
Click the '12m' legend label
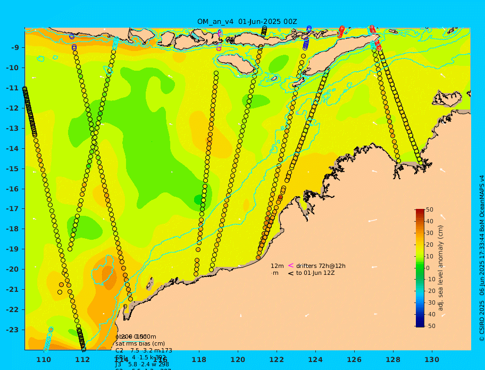point(277,266)
